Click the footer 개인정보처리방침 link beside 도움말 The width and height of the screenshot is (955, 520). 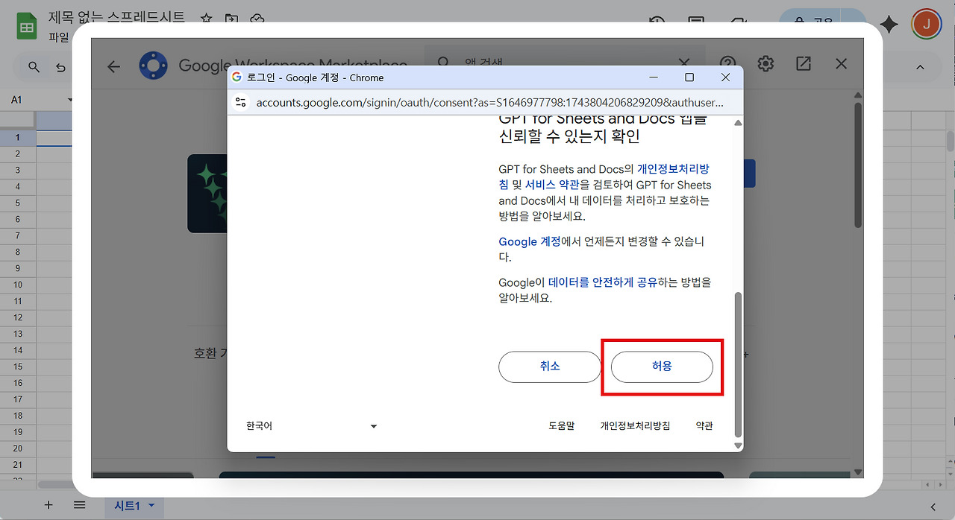[635, 426]
